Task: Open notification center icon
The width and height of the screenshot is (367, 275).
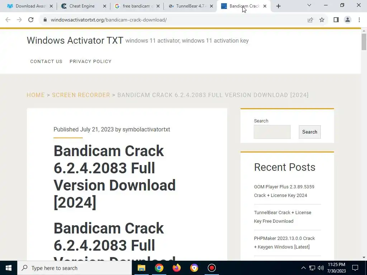Action: coord(355,268)
